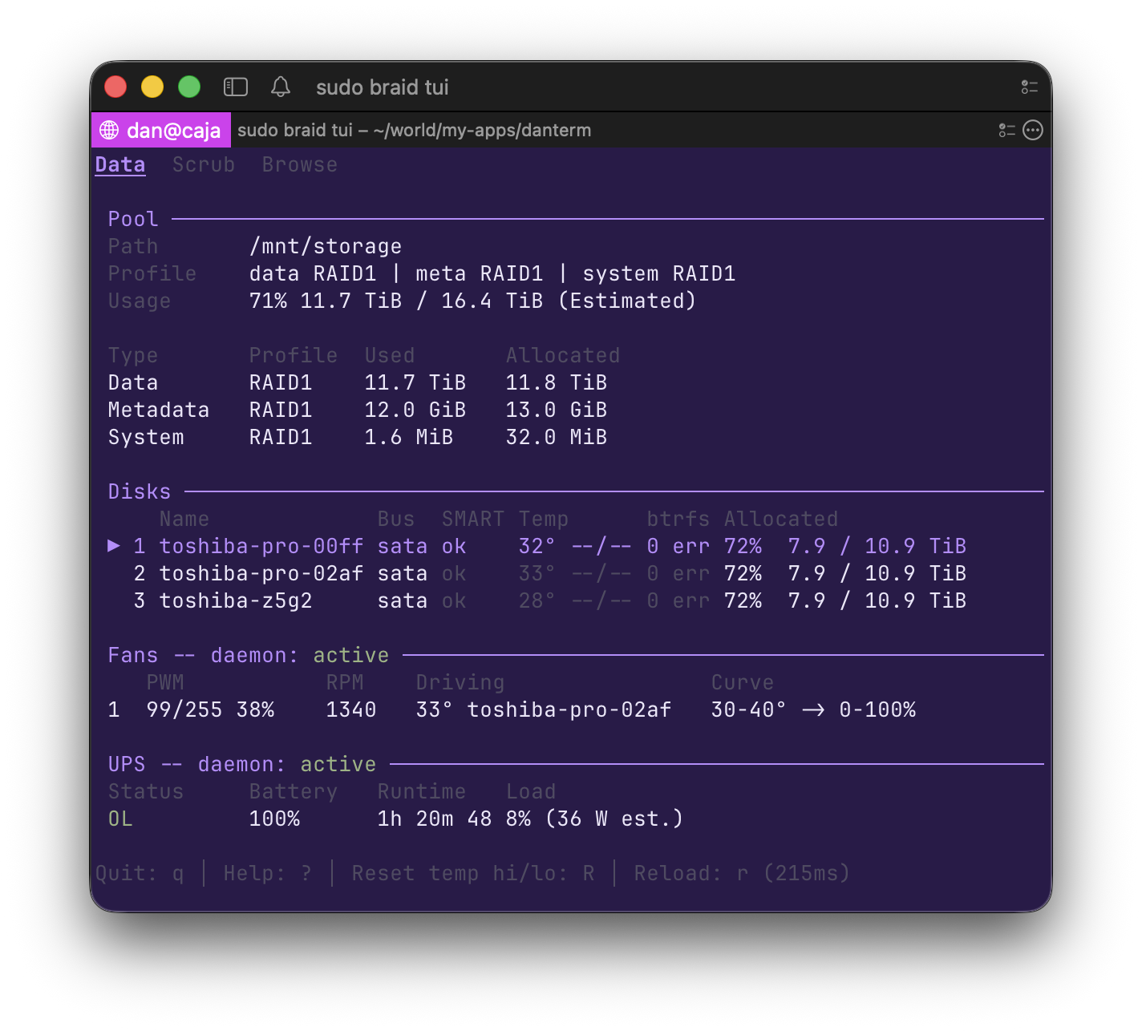
Task: Click the pool usage 71% value
Action: [x=268, y=301]
